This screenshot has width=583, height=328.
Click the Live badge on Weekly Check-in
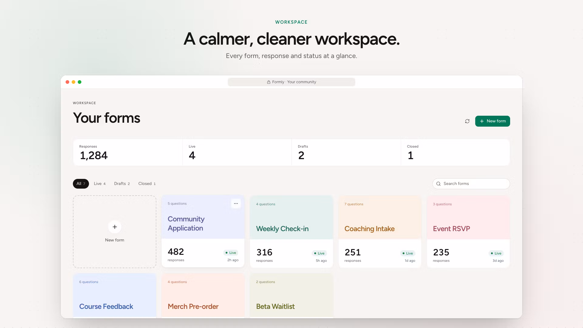point(319,253)
